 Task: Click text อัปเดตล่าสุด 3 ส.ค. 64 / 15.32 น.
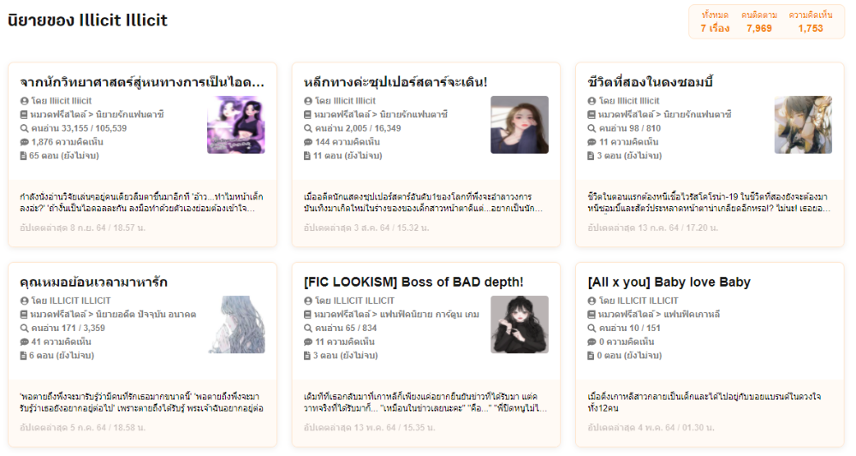pos(366,228)
